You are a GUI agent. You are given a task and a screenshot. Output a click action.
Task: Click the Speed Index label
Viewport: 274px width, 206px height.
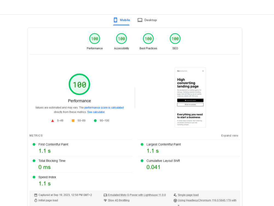point(47,177)
